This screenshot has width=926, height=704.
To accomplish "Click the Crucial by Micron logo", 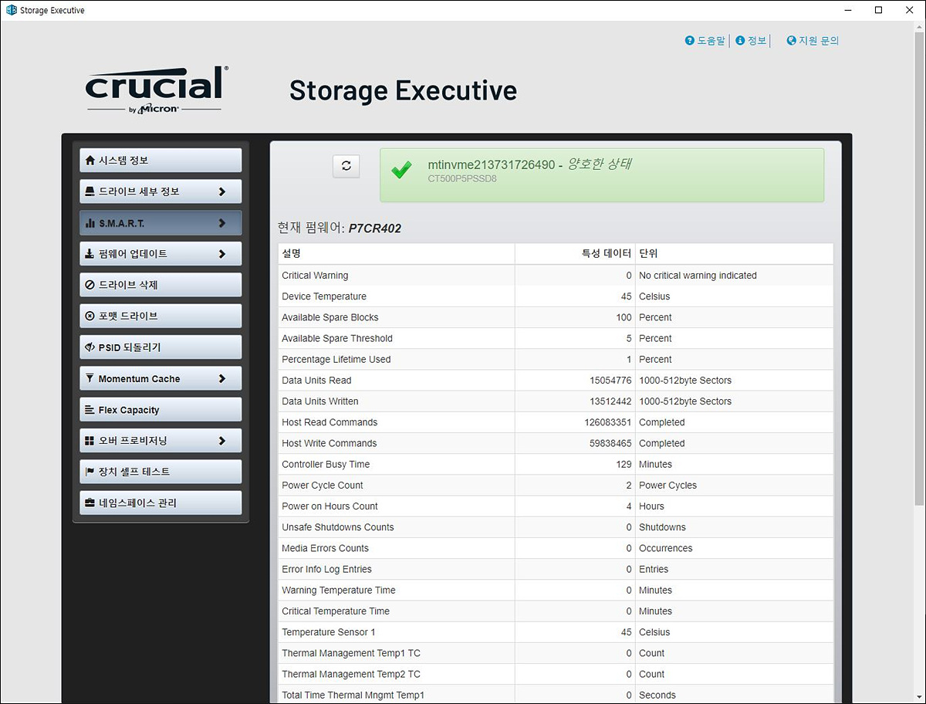I will tap(157, 90).
